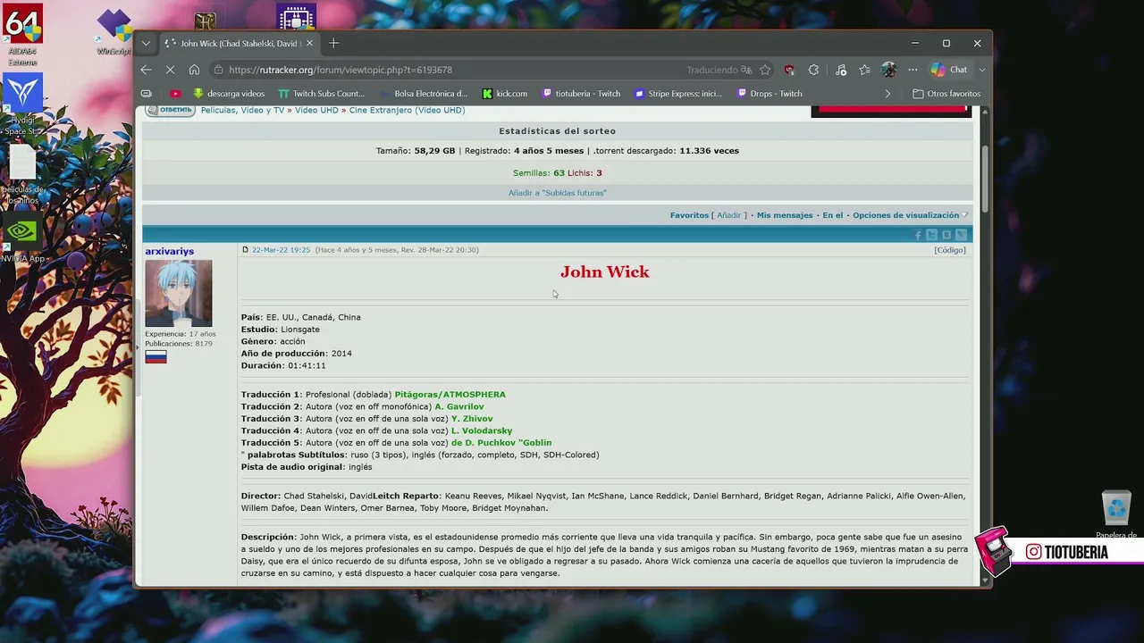Screen dimensions: 1144x643
Task: Click the third share icon in the post header
Action: click(x=946, y=235)
